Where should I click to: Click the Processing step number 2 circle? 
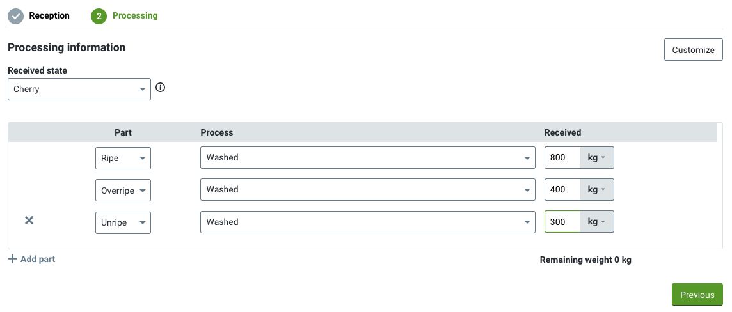[99, 16]
